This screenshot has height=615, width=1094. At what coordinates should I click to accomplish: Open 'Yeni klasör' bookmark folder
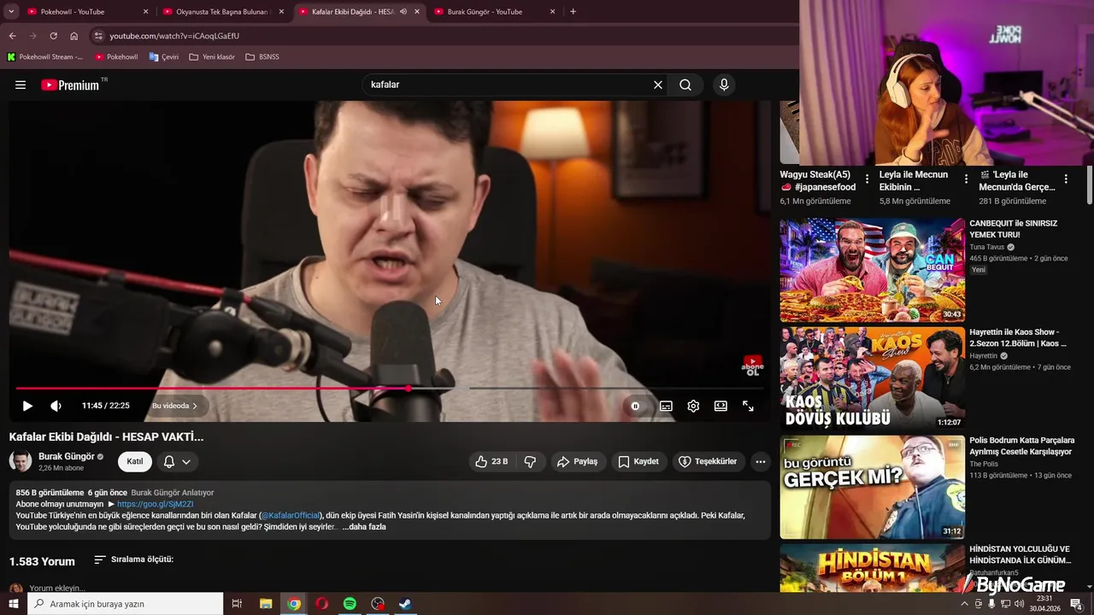[x=212, y=57]
